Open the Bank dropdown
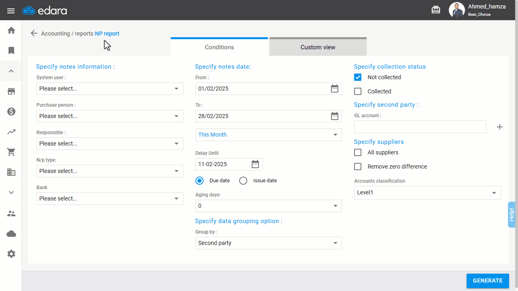 [110, 198]
